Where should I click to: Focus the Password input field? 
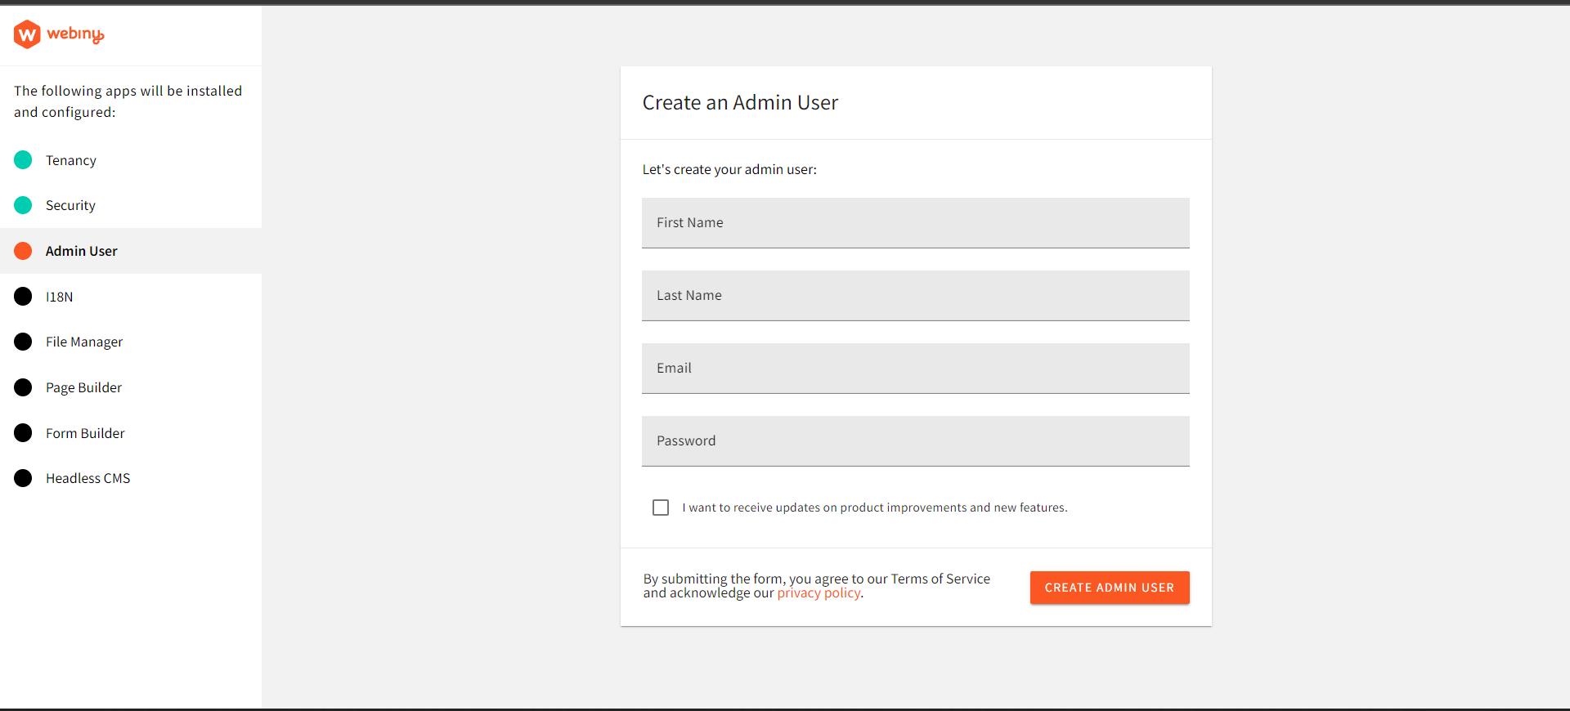915,441
